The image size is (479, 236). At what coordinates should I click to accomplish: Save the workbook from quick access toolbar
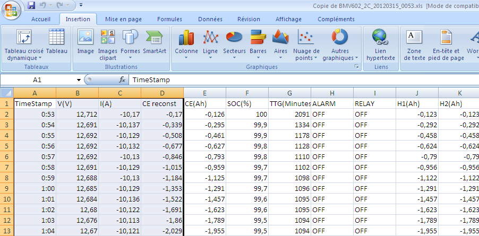coord(31,6)
